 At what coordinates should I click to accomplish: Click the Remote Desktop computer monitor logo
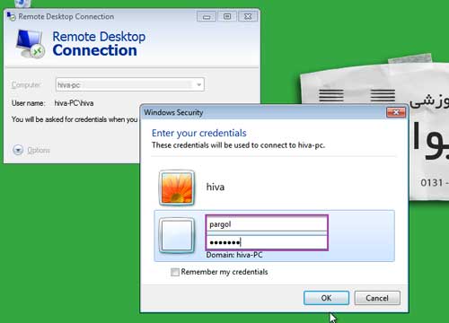coord(31,44)
